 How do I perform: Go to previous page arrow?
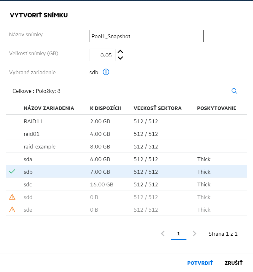click(x=163, y=234)
